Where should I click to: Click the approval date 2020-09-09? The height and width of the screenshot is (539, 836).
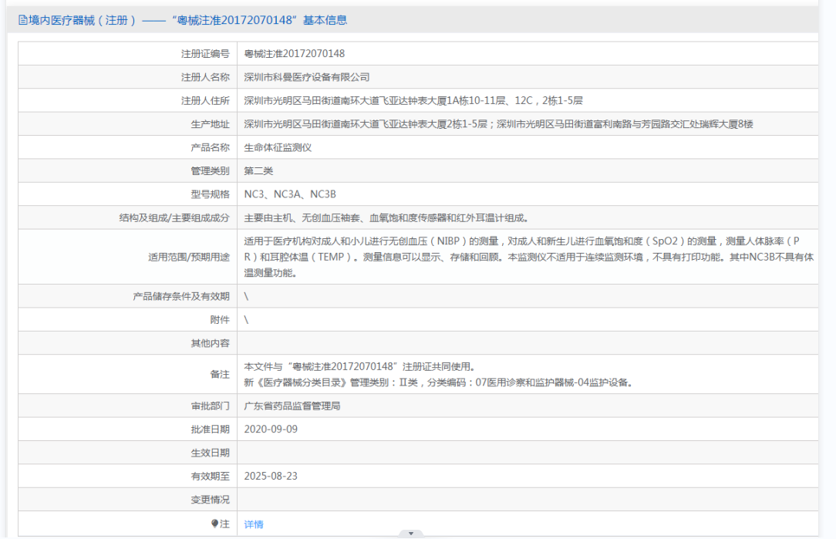click(270, 430)
